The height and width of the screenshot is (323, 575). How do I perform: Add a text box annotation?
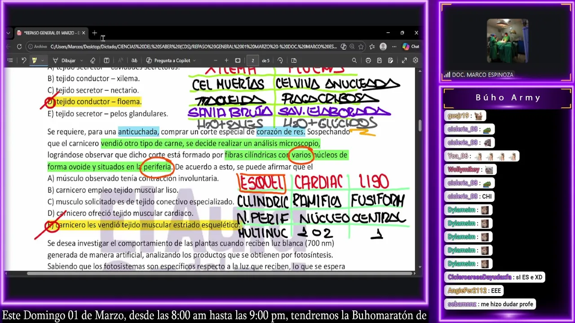click(x=106, y=61)
